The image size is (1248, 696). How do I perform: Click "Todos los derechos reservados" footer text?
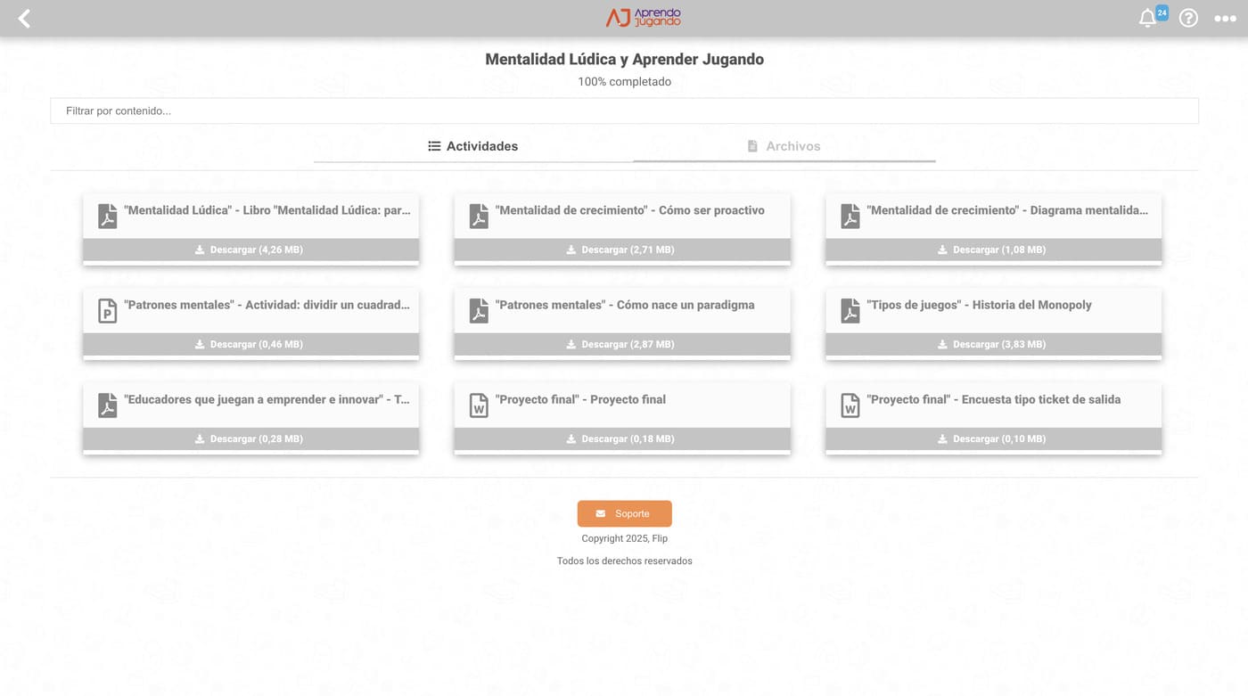(x=624, y=561)
